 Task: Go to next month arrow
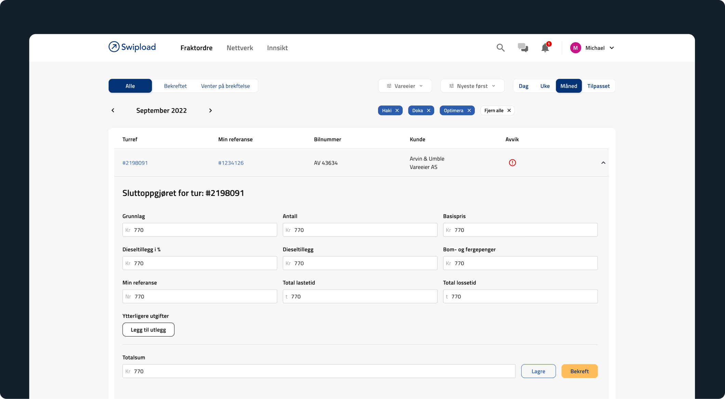[x=210, y=110]
